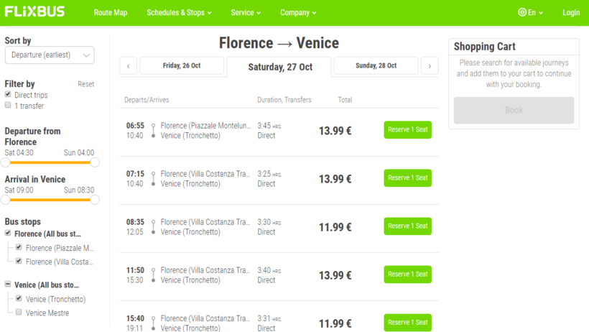
Task: Click the globe language icon
Action: [522, 12]
